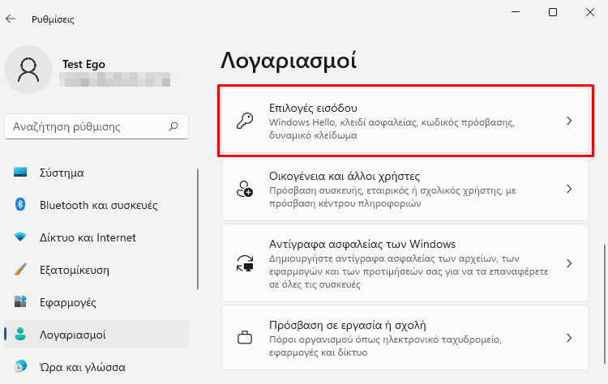Open Οικογένεια και άλλοι χρήστες title

coord(345,177)
